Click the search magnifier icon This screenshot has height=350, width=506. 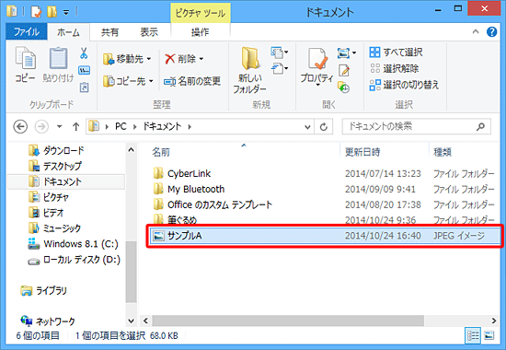point(480,126)
